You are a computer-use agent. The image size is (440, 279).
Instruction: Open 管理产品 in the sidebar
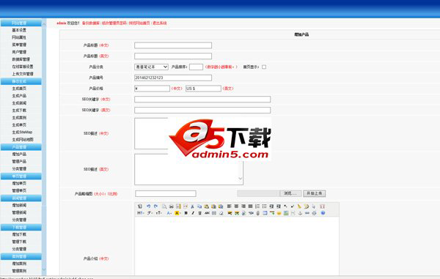pyautogui.click(x=19, y=161)
